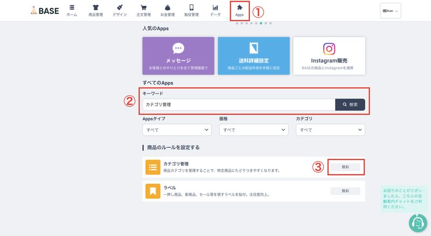Click the 人気のApps heading
The image size is (431, 236).
pyautogui.click(x=156, y=29)
